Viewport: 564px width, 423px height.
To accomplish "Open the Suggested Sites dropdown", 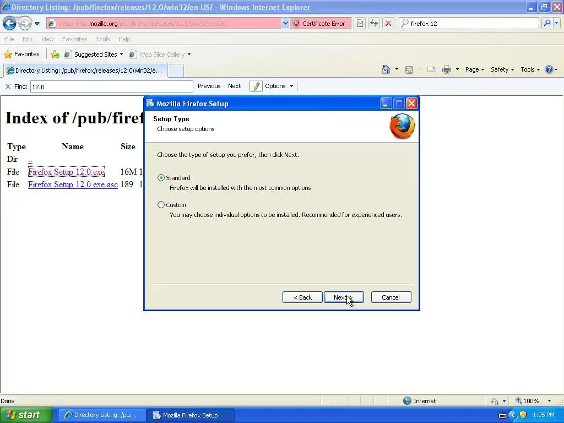I will coord(94,55).
